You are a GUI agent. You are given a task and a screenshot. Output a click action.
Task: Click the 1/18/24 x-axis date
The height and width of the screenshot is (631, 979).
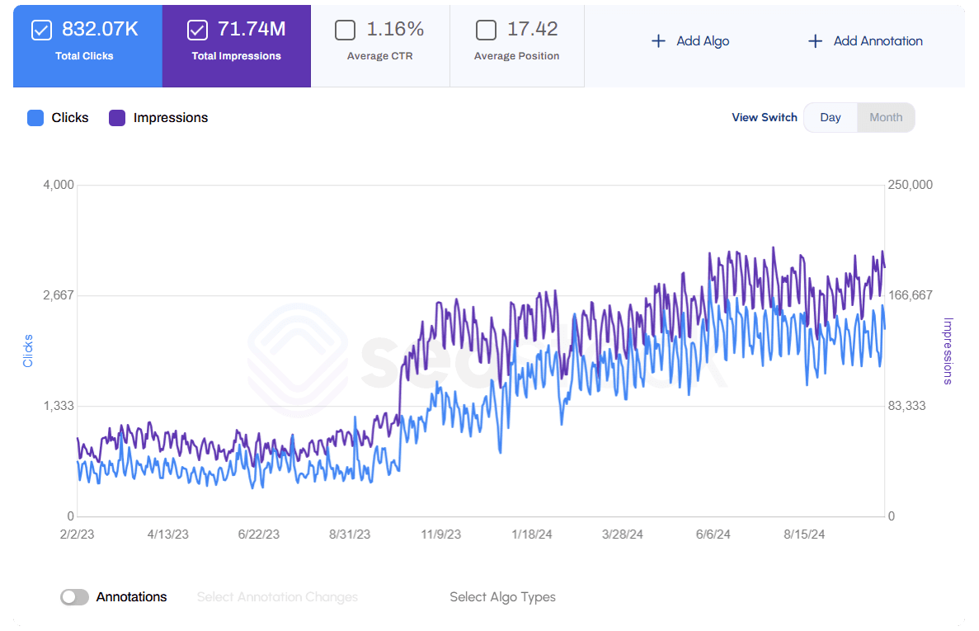point(532,534)
